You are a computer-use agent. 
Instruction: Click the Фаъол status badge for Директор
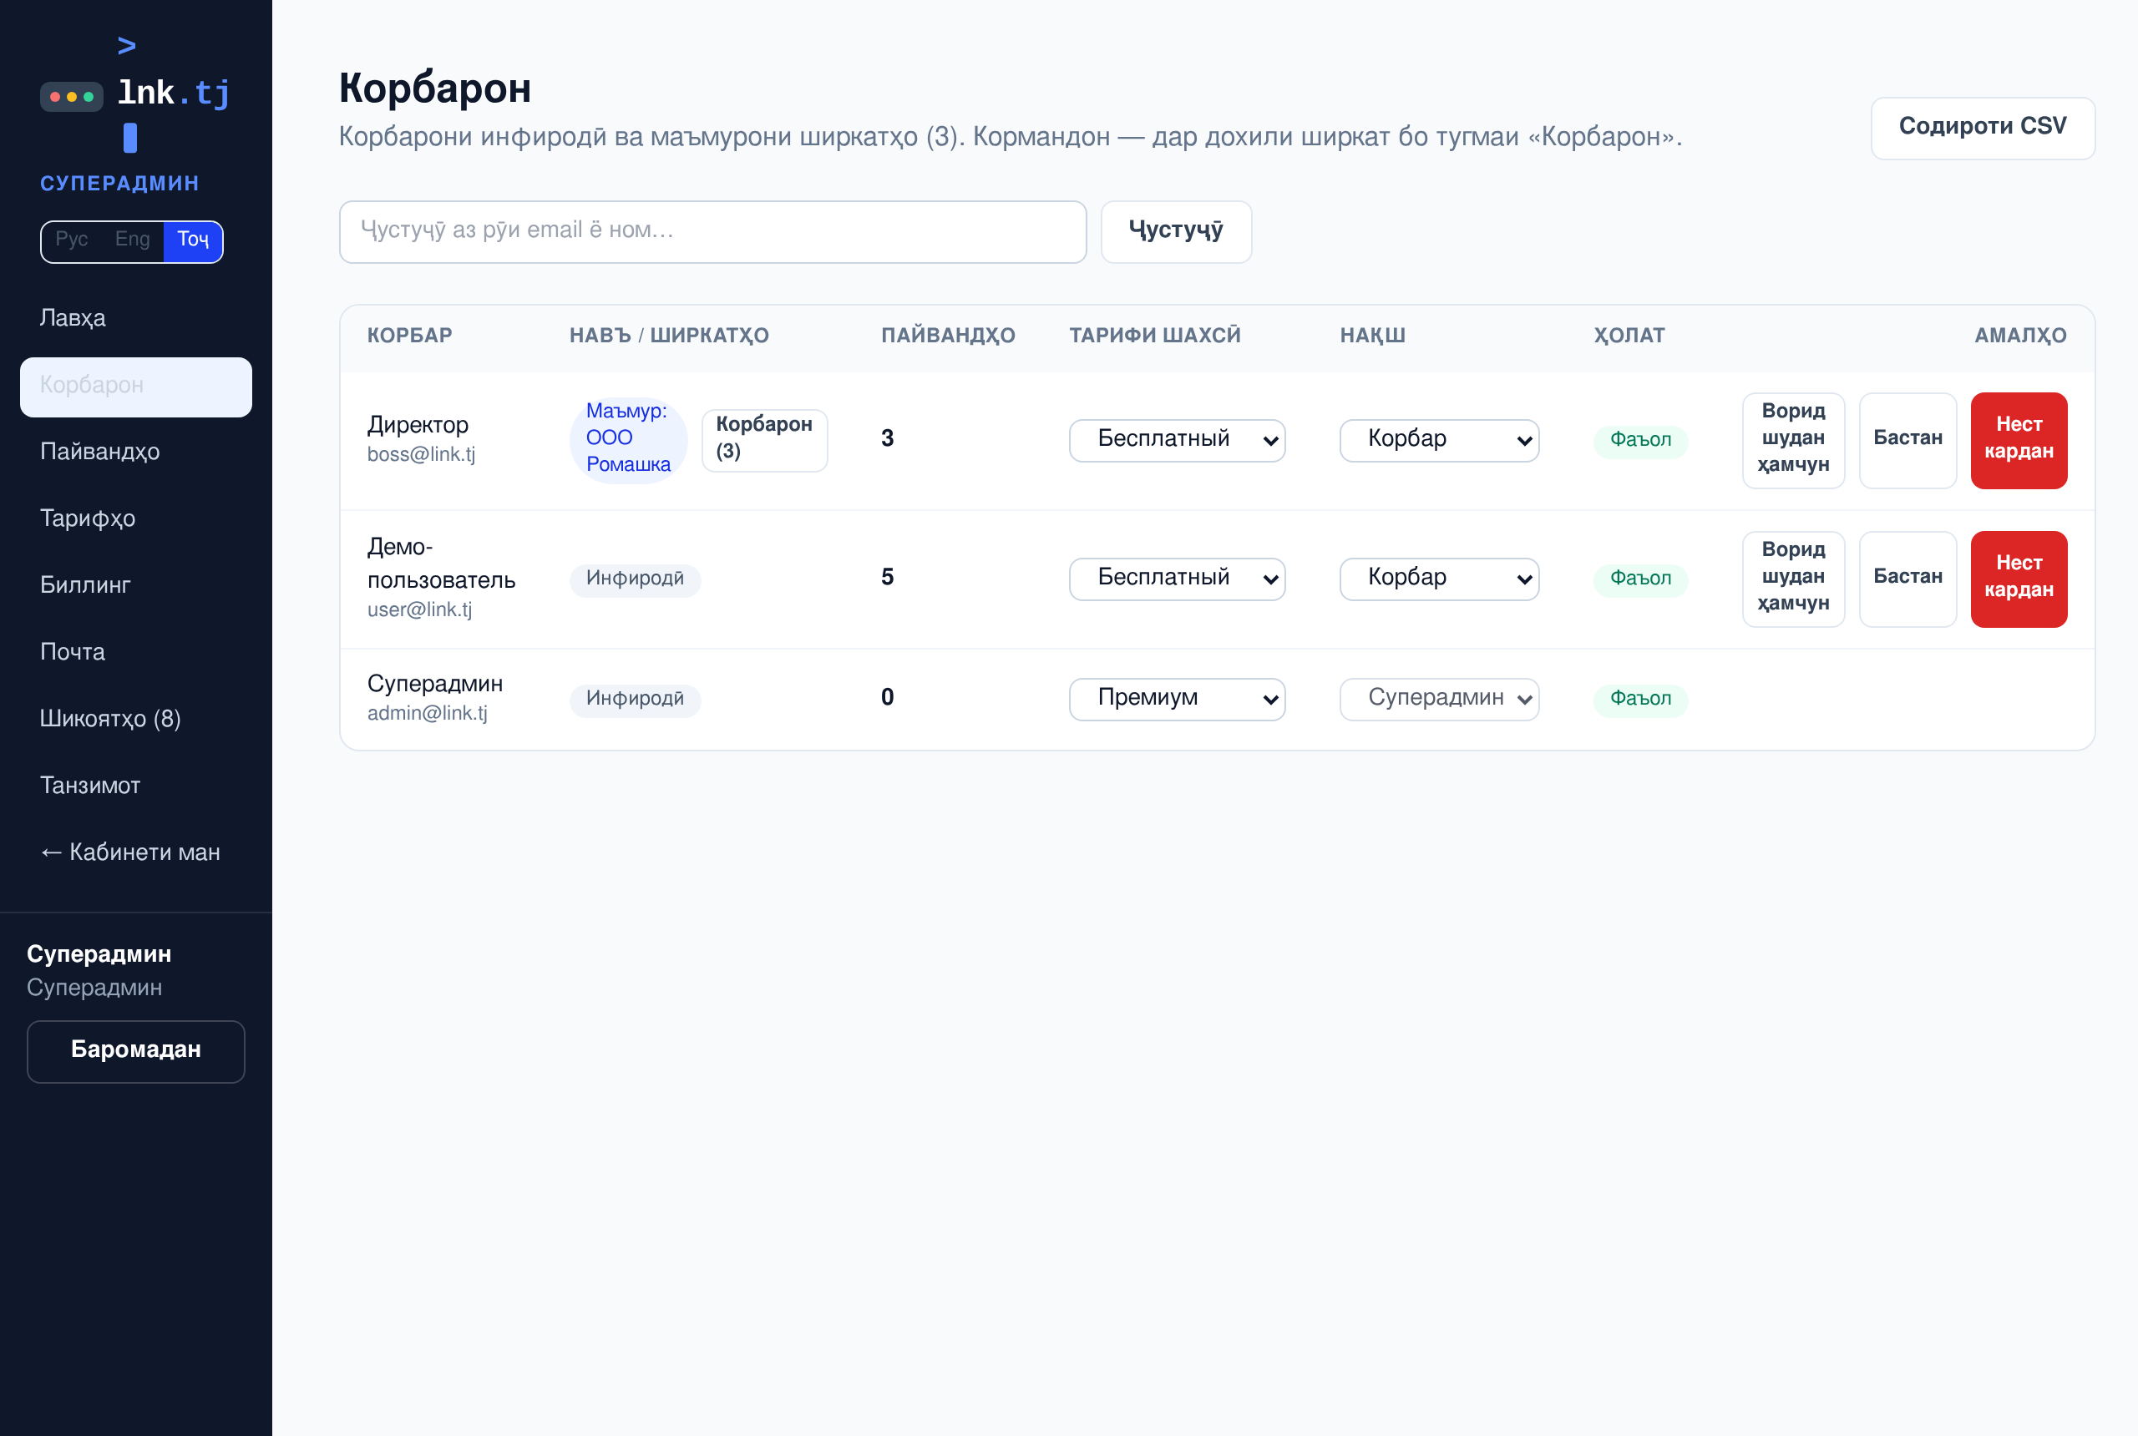point(1639,441)
